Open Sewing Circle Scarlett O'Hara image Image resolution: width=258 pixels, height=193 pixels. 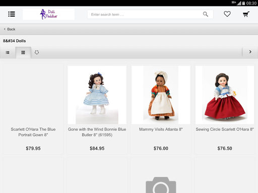tap(225, 95)
